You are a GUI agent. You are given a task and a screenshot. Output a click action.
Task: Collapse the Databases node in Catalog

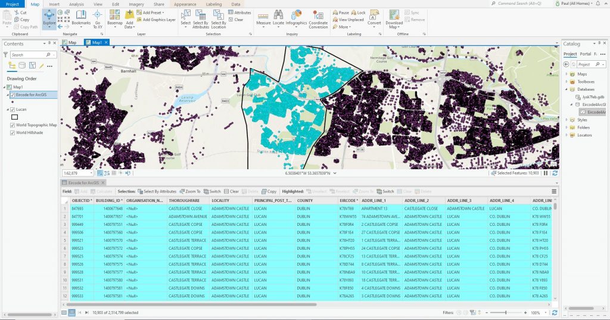click(x=567, y=89)
